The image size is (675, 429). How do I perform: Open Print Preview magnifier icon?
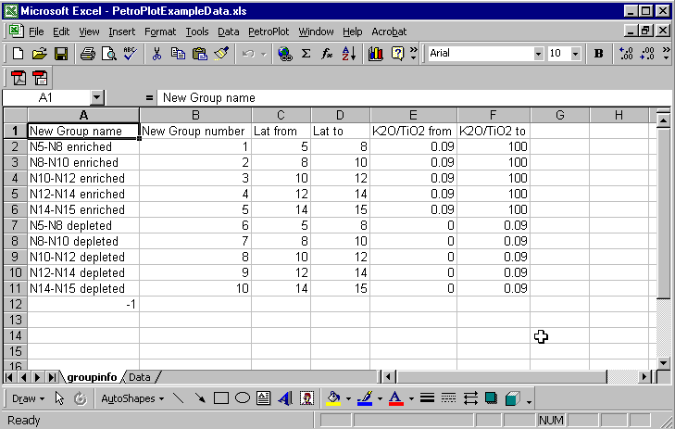tap(109, 54)
